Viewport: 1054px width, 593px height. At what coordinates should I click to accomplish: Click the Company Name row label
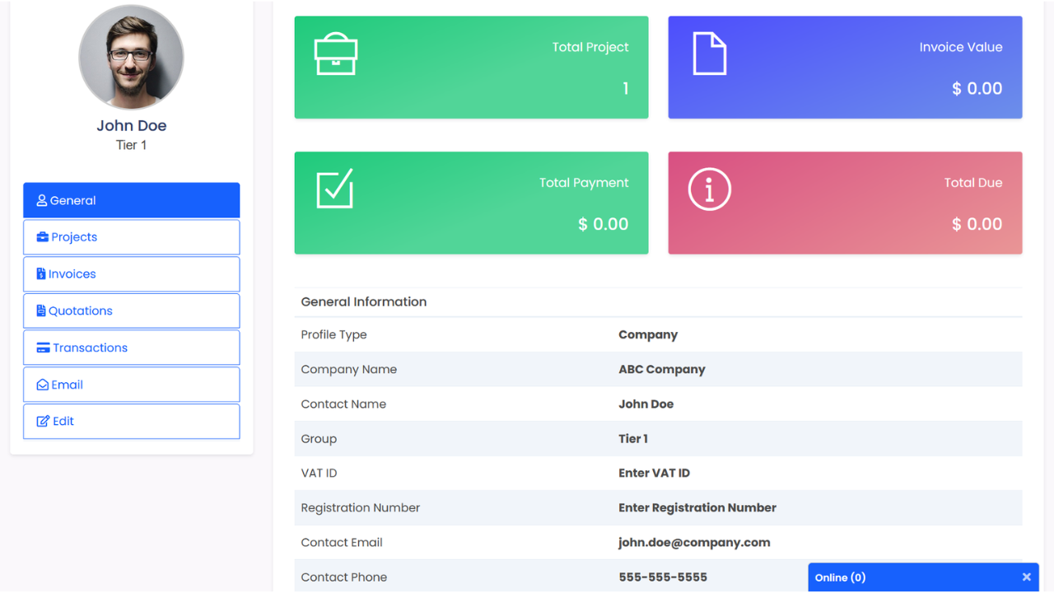349,370
